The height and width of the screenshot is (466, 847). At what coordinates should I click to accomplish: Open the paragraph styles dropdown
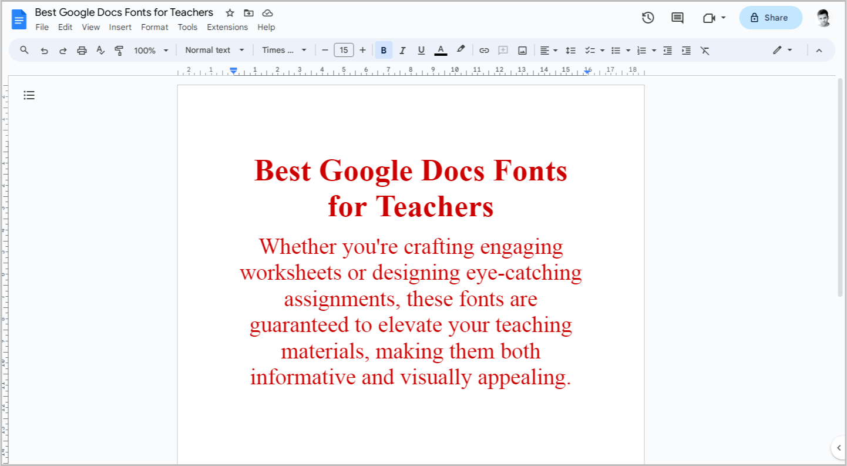click(214, 50)
